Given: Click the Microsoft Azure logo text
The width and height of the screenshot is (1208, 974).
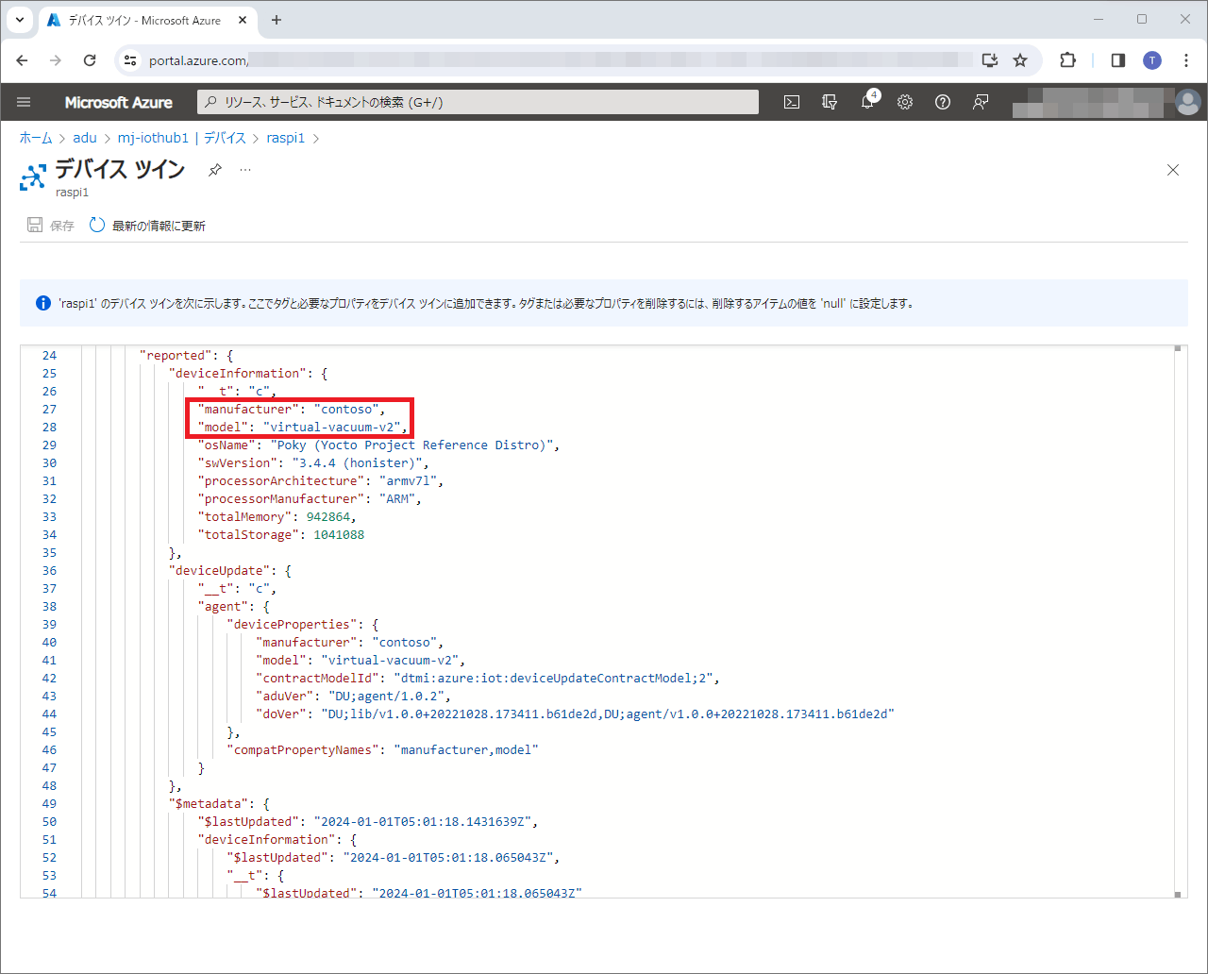Looking at the screenshot, I should pyautogui.click(x=119, y=102).
